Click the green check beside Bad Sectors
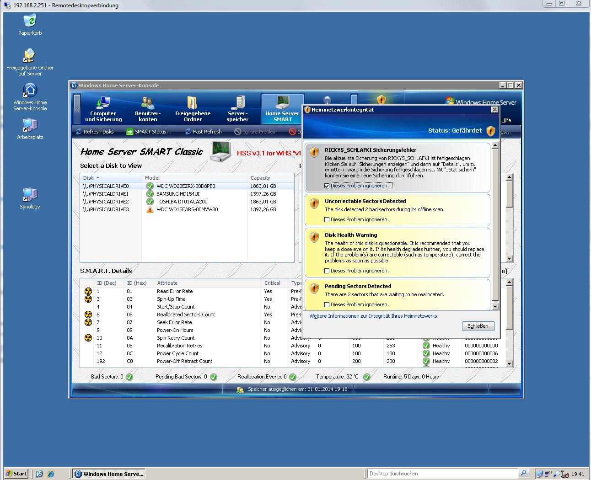 [129, 377]
